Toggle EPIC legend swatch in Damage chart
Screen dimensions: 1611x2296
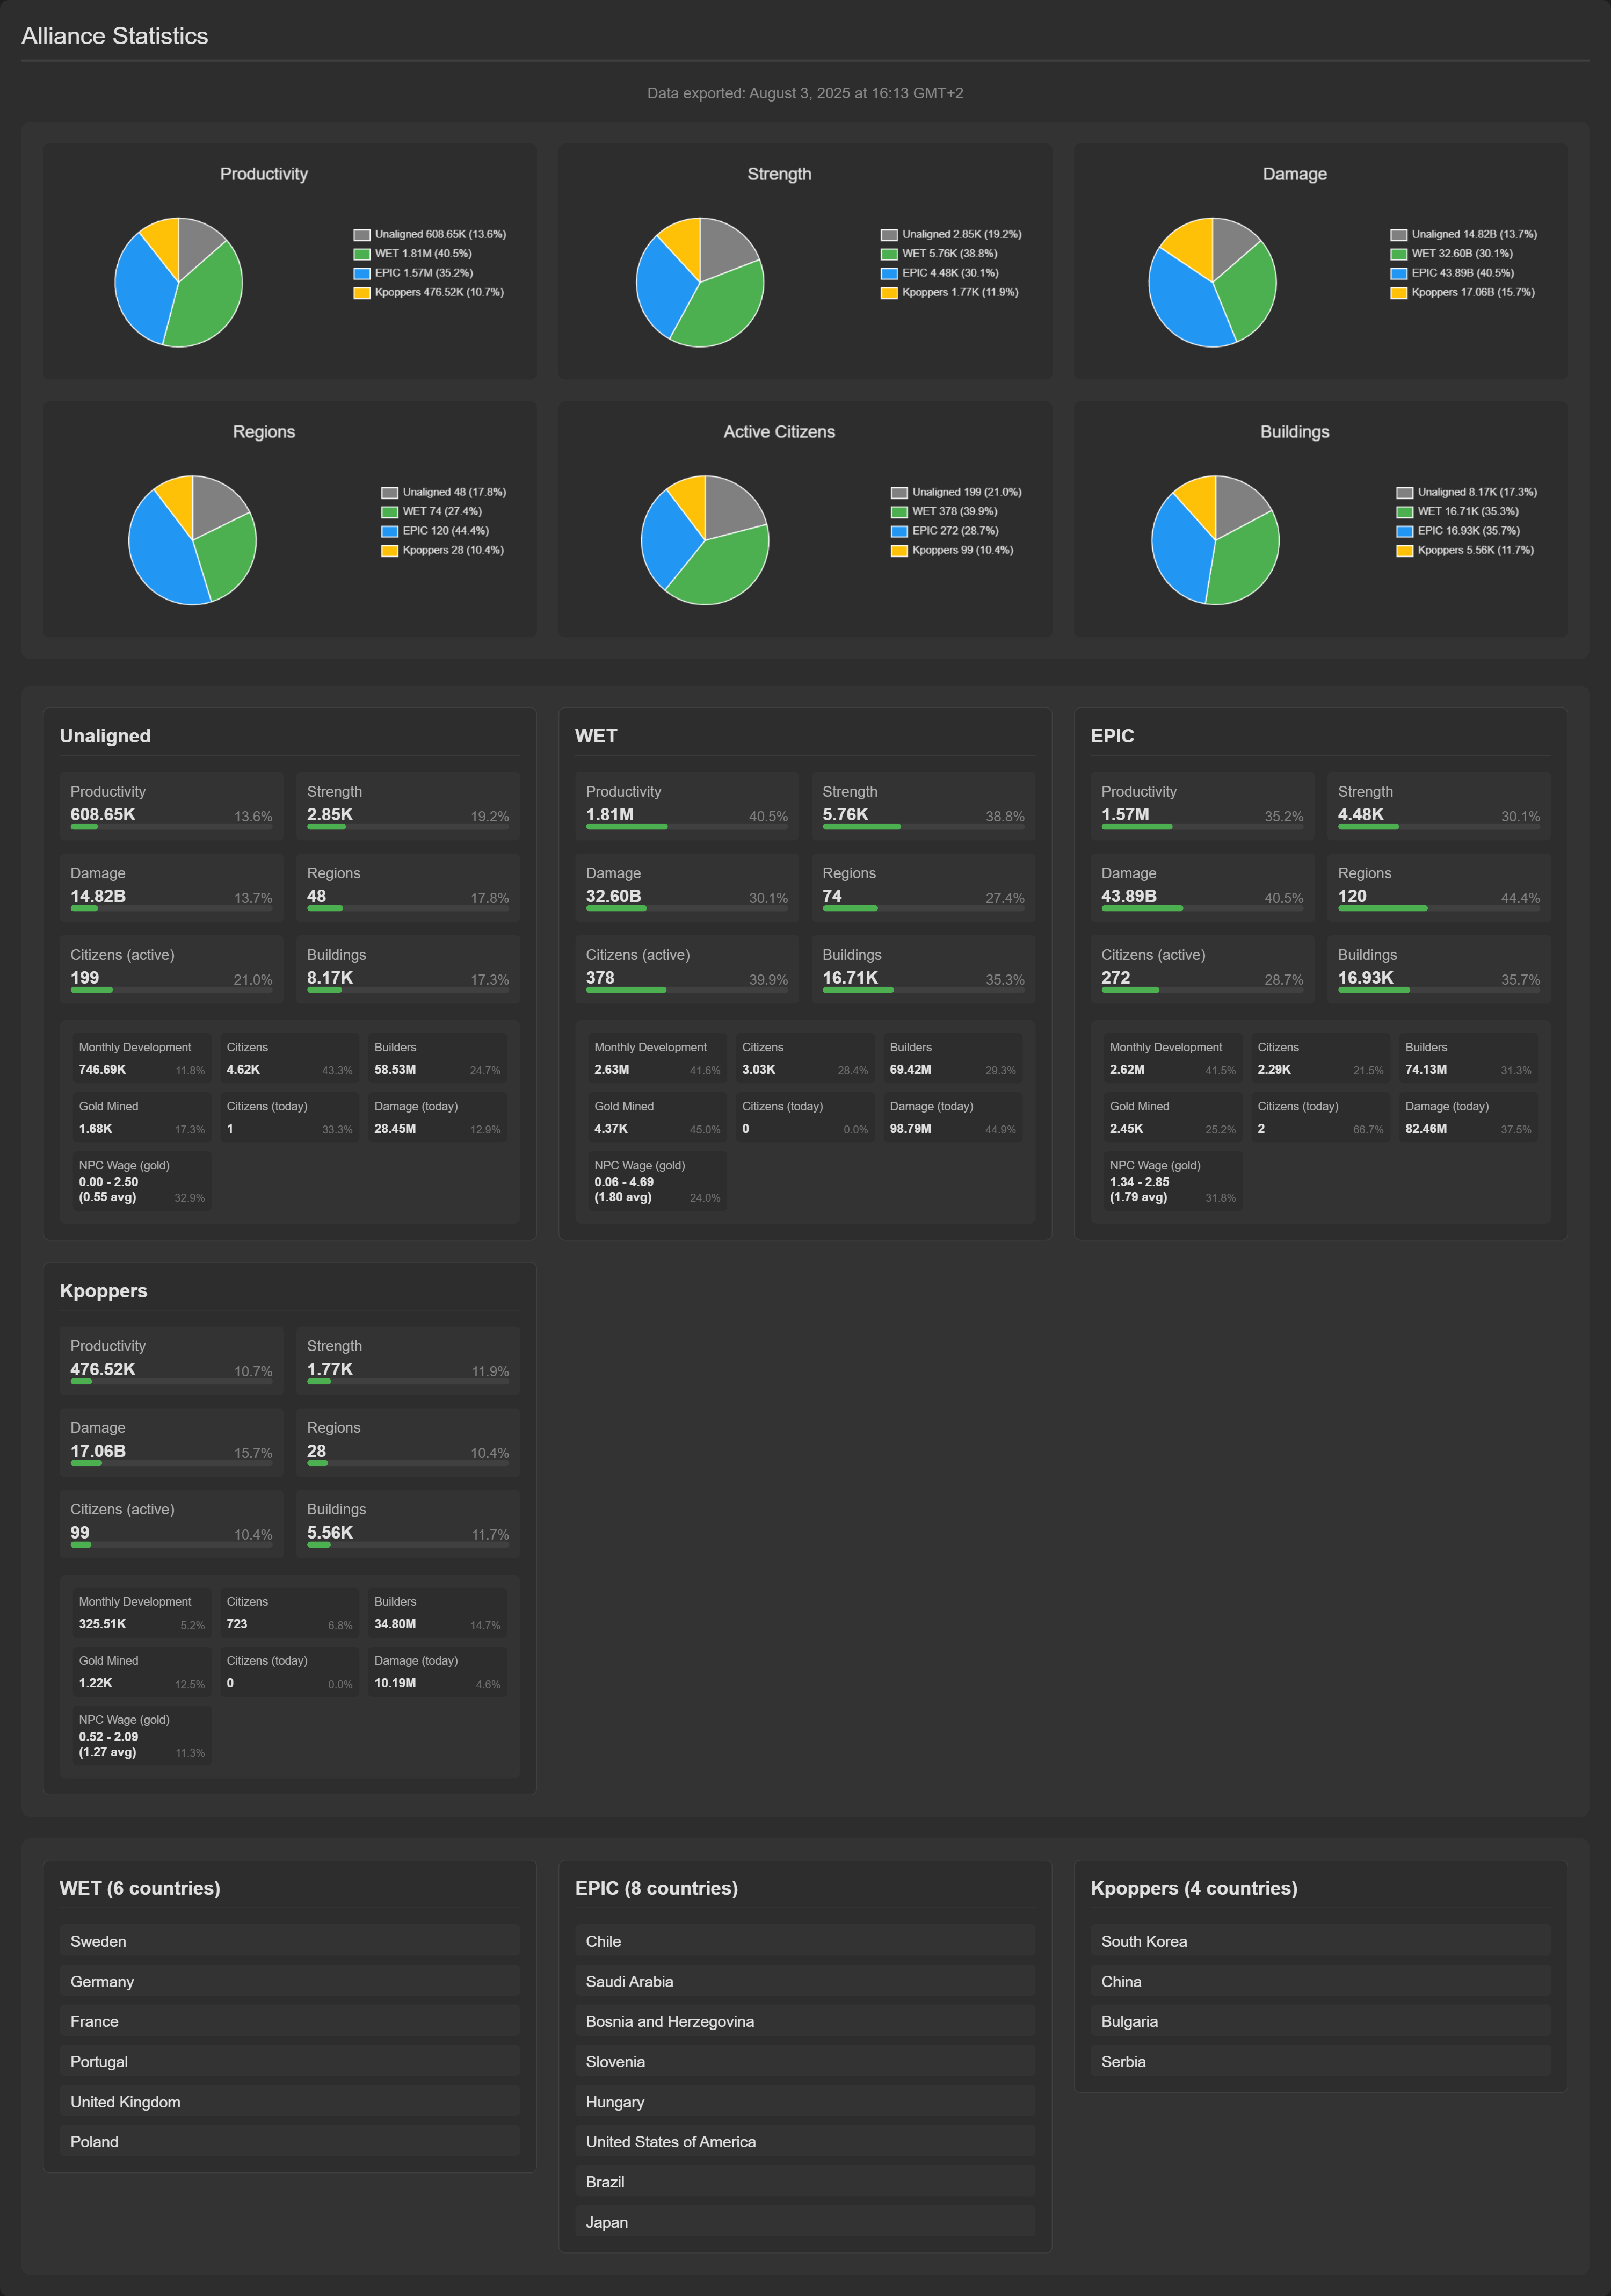point(1399,273)
